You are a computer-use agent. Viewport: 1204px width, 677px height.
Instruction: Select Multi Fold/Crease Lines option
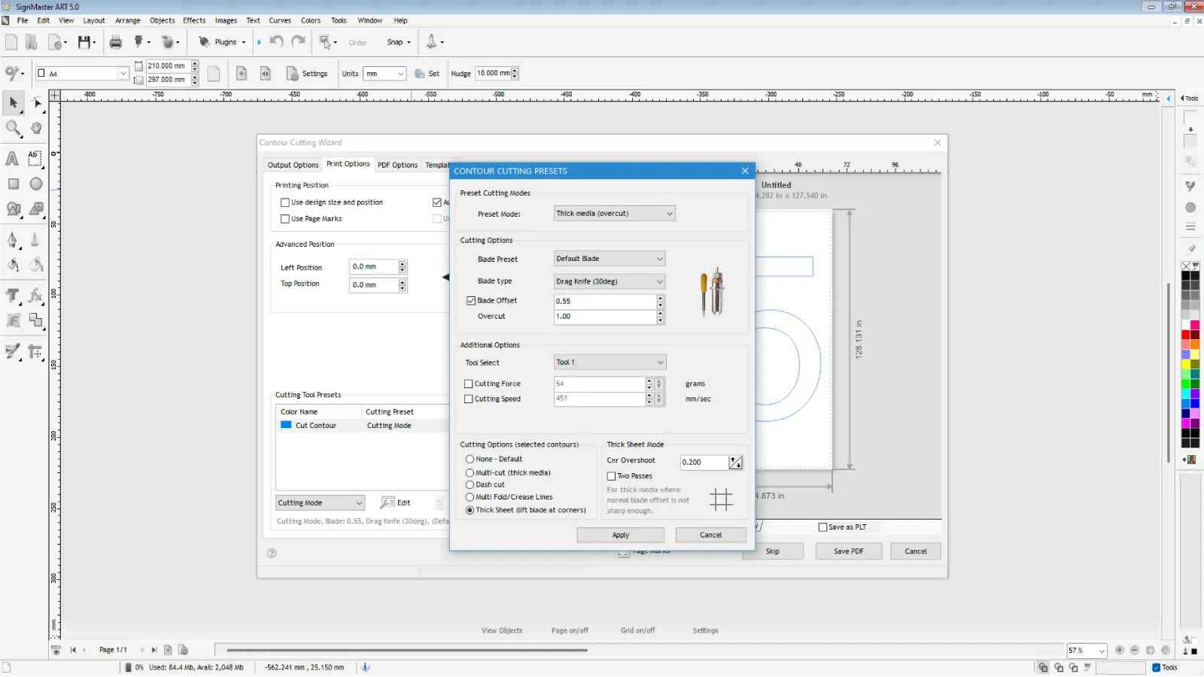470,497
